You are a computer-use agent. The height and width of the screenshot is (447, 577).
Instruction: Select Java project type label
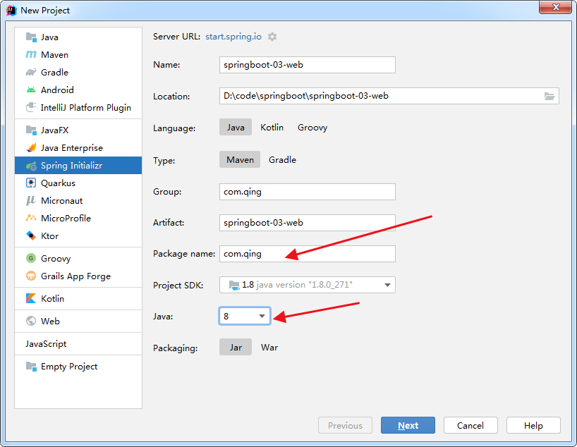point(49,37)
